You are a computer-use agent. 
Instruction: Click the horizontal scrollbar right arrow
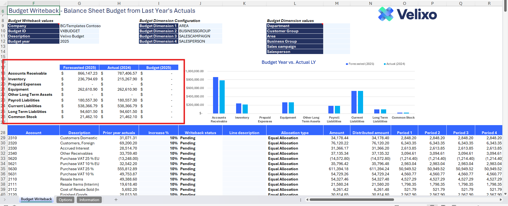pyautogui.click(x=501, y=200)
